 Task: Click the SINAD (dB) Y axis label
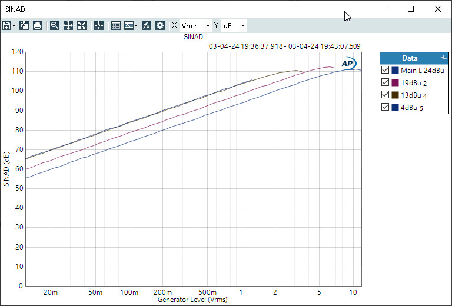pos(6,169)
